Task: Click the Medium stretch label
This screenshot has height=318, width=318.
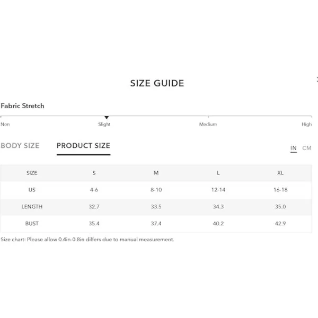Action: pyautogui.click(x=208, y=124)
